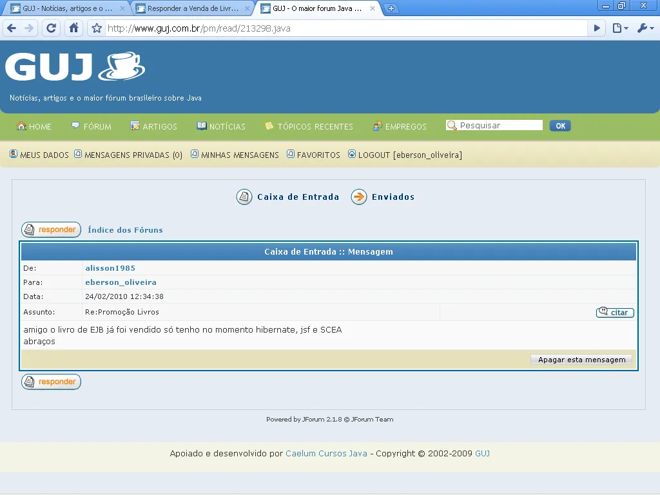Click the icon beside LOGOUT

[x=352, y=154]
